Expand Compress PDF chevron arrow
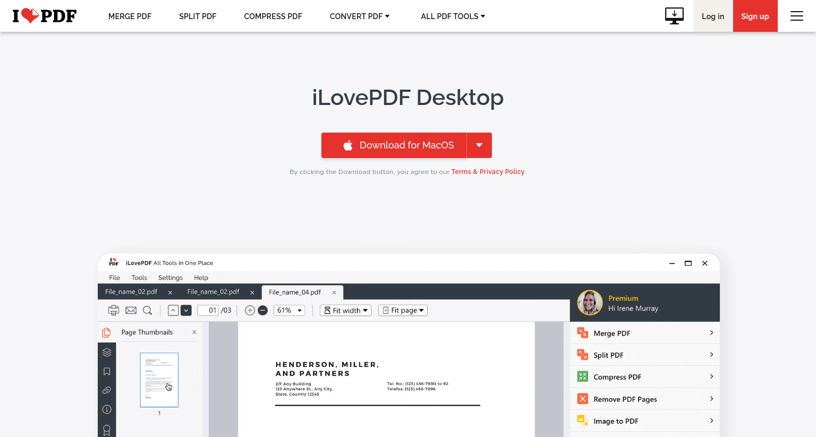This screenshot has height=437, width=816. tap(711, 376)
